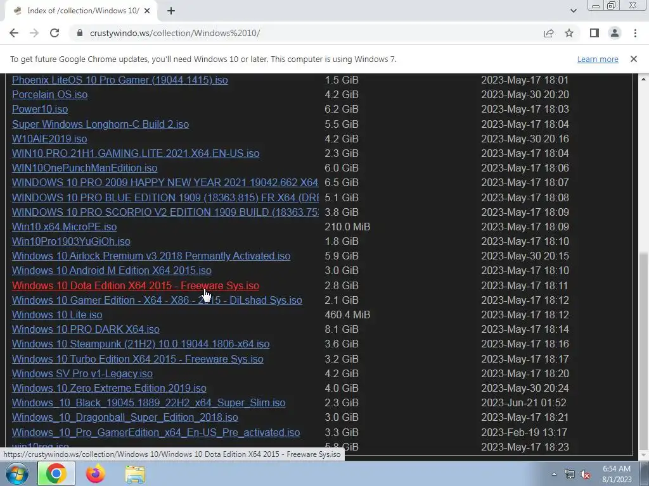Select the 460.4 MiB size text
Viewport: 649px width, 486px height.
tap(347, 315)
